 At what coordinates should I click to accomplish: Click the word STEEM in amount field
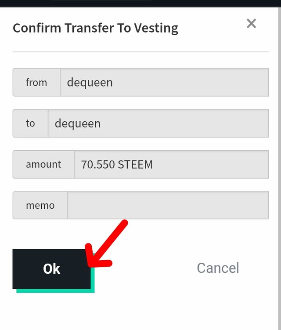(x=135, y=165)
